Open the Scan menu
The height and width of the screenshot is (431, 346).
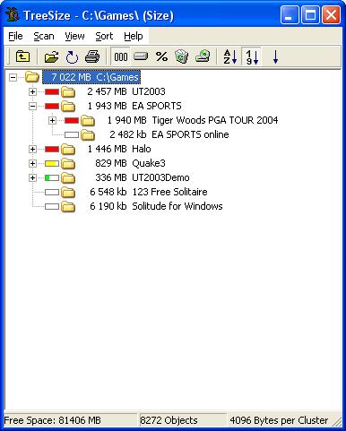(x=44, y=36)
